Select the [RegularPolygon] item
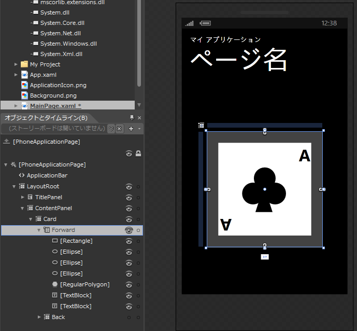Viewport: 357px width, 331px height. [84, 284]
